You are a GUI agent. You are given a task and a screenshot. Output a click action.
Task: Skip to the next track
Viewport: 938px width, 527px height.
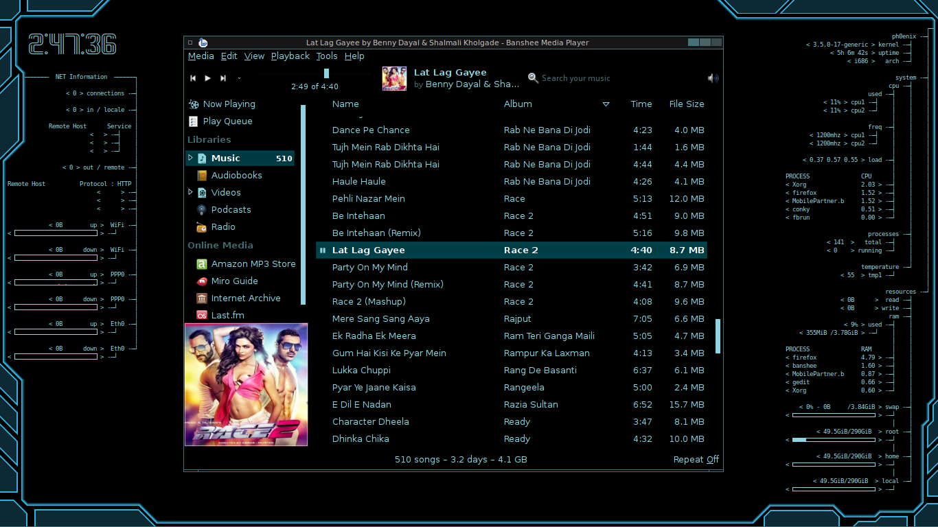click(x=223, y=79)
